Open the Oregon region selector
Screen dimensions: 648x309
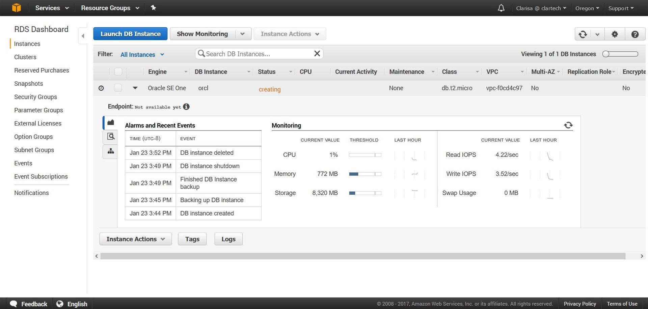click(587, 8)
